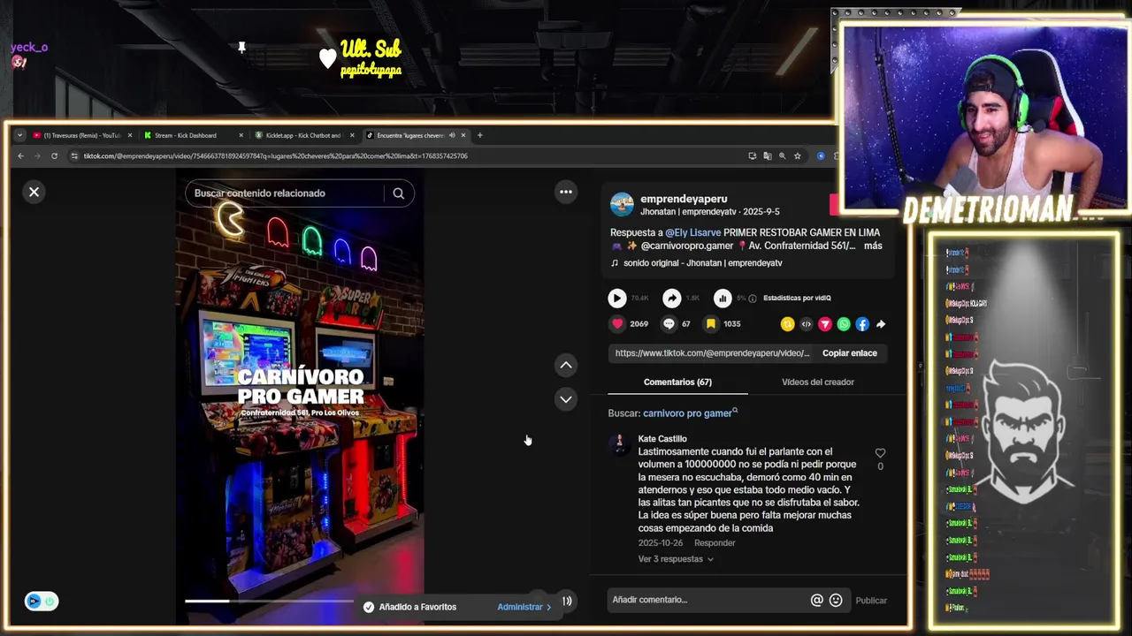
Task: Get embed code via the code icon
Action: 806,324
